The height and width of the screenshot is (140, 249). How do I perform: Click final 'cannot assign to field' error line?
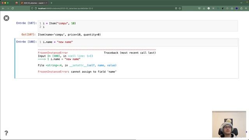(x=77, y=72)
